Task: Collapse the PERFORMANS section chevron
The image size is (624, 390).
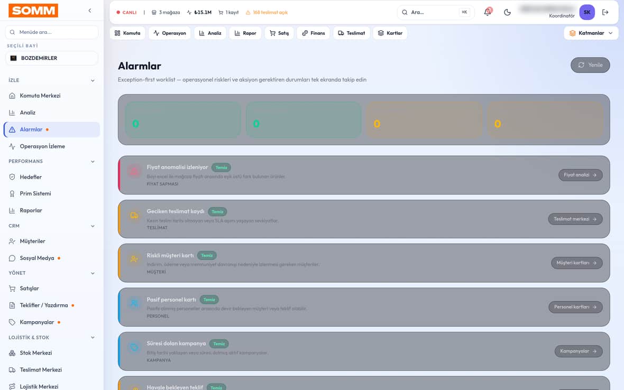Action: click(93, 161)
